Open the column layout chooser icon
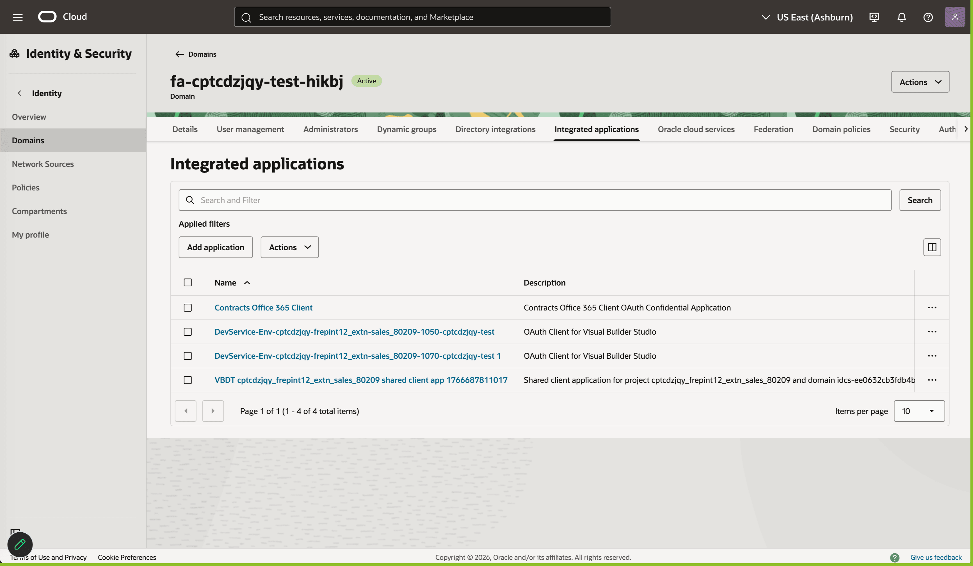The image size is (973, 566). click(932, 247)
